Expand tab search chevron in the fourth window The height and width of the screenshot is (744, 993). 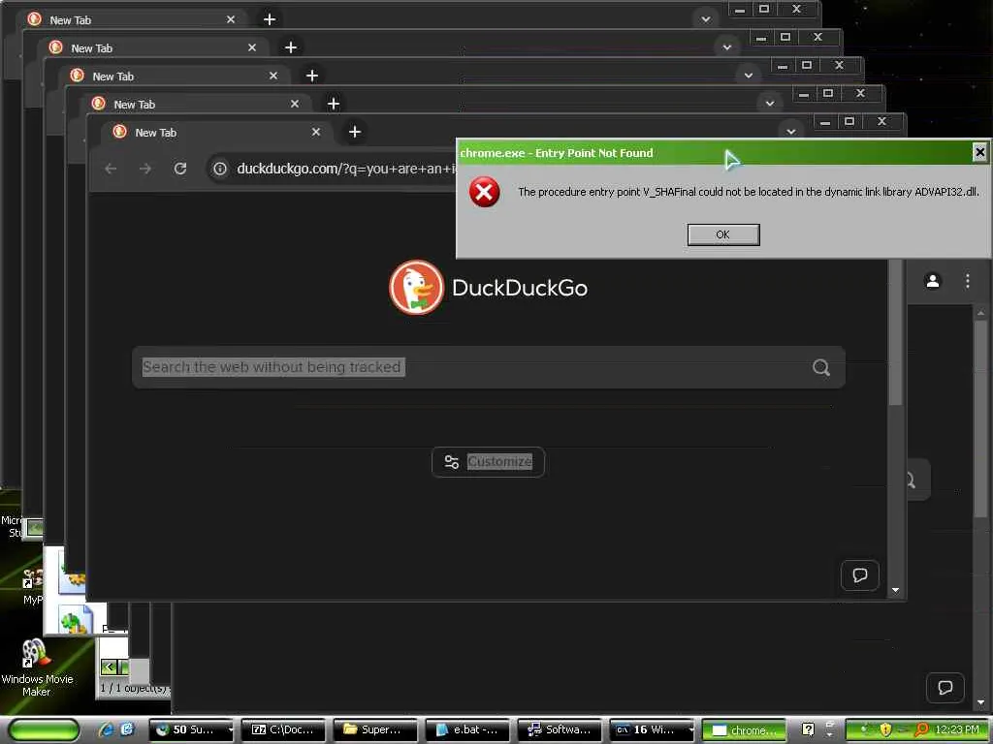coord(770,103)
